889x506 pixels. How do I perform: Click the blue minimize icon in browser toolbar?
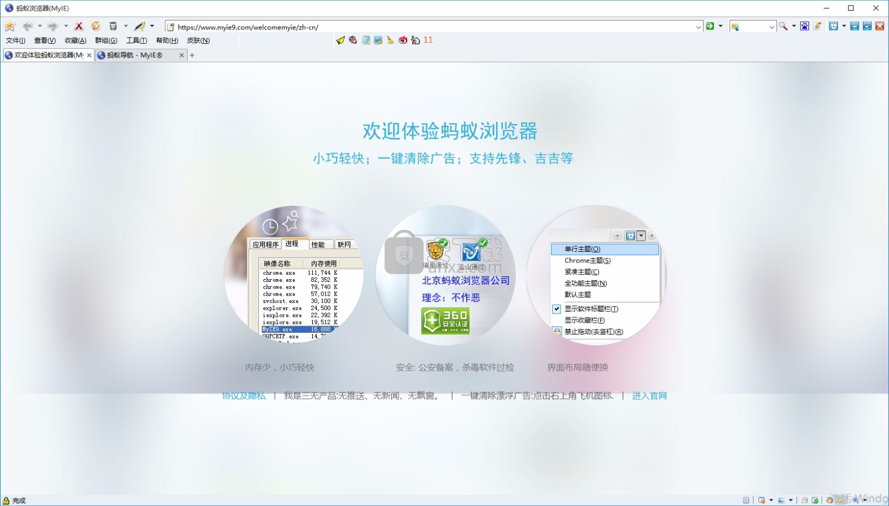(855, 26)
